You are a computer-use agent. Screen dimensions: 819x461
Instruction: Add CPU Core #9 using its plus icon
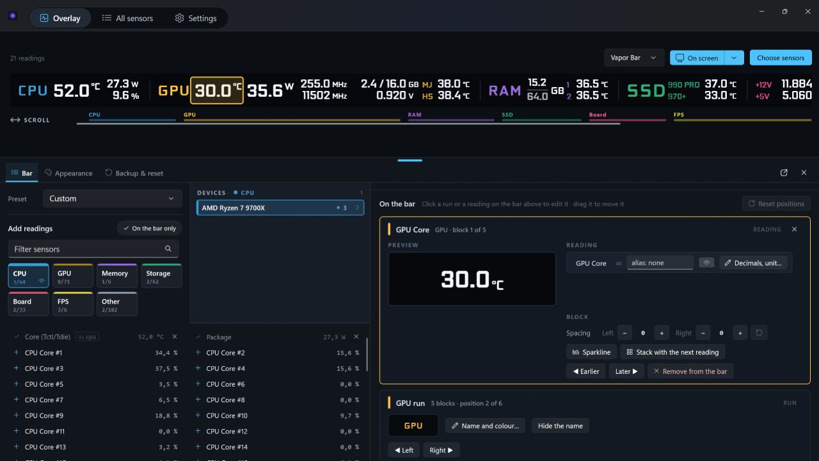click(x=16, y=416)
